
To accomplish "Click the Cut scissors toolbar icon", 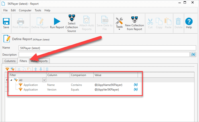I will [x=150, y=22].
